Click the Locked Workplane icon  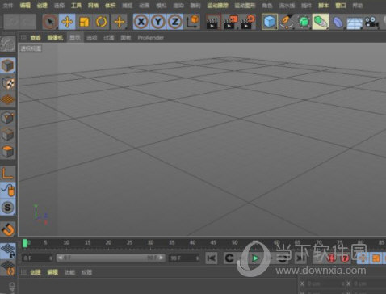pyautogui.click(x=8, y=250)
